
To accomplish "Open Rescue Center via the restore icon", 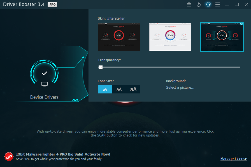I will coord(199,4).
